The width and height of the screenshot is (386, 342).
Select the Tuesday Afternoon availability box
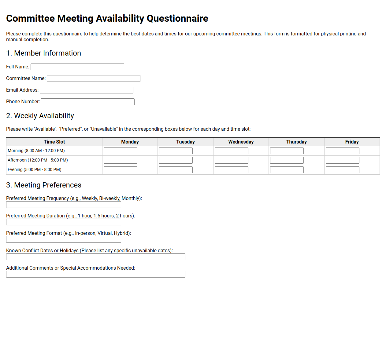(x=176, y=160)
